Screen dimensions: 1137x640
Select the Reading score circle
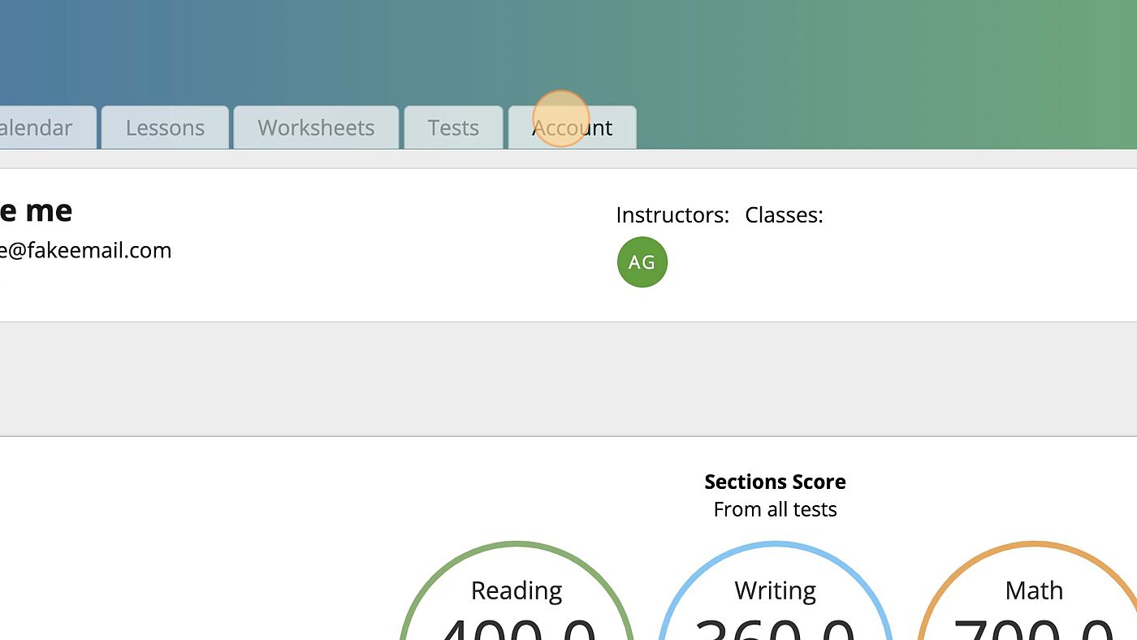coord(517,590)
